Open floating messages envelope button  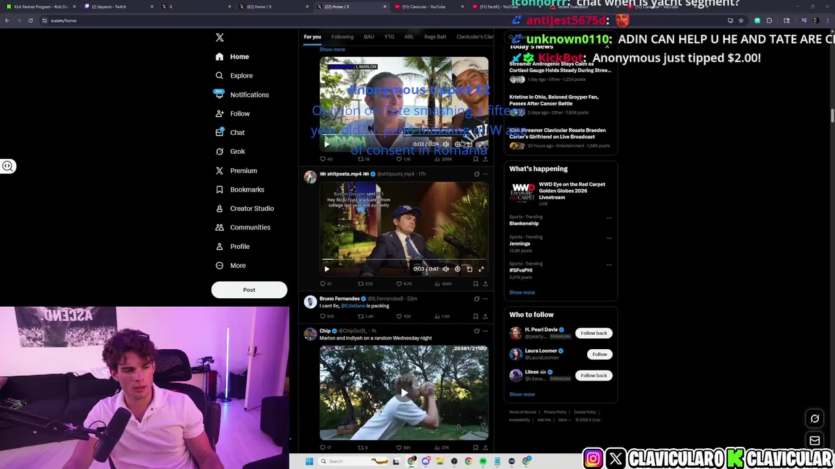point(815,441)
